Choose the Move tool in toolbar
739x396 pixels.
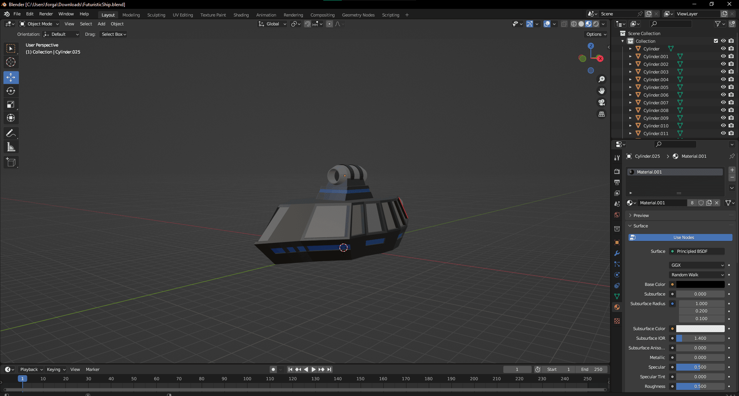(11, 77)
